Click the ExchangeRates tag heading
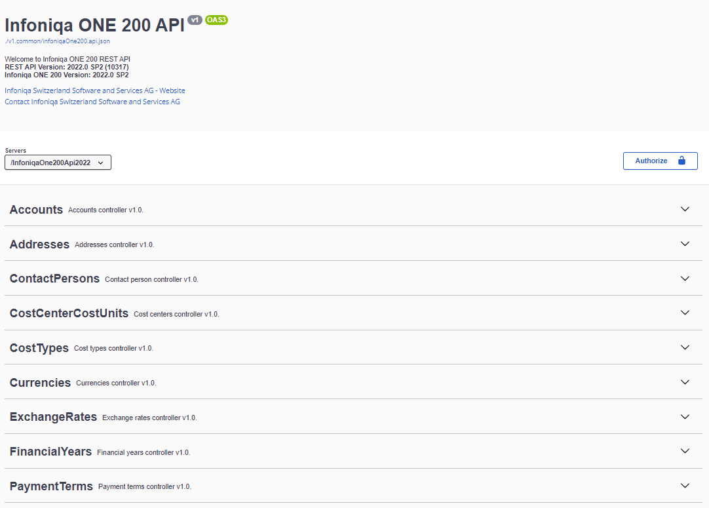Image resolution: width=709 pixels, height=508 pixels. (53, 417)
